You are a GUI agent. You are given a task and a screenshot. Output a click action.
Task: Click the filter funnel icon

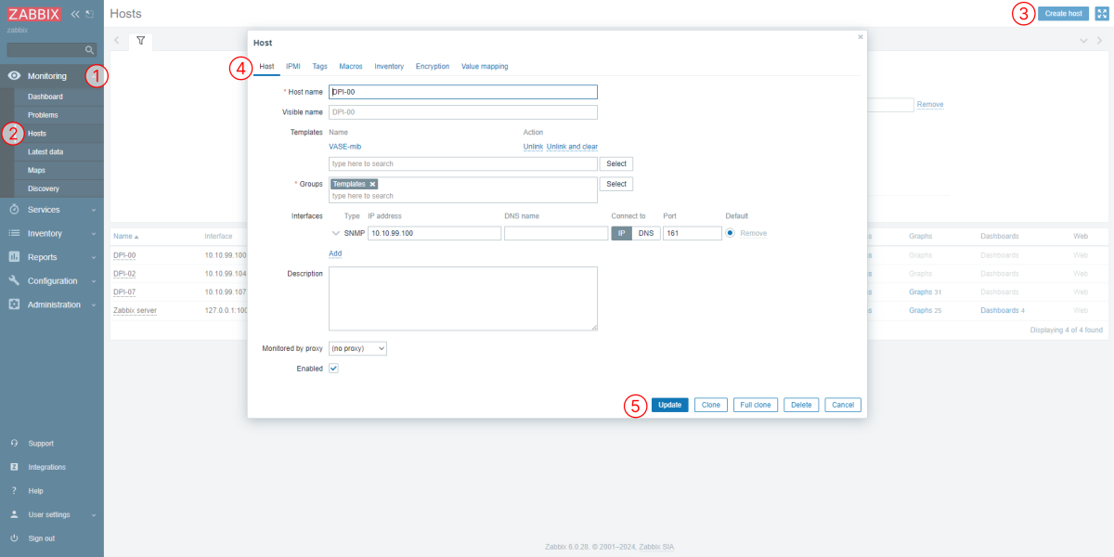tap(140, 41)
